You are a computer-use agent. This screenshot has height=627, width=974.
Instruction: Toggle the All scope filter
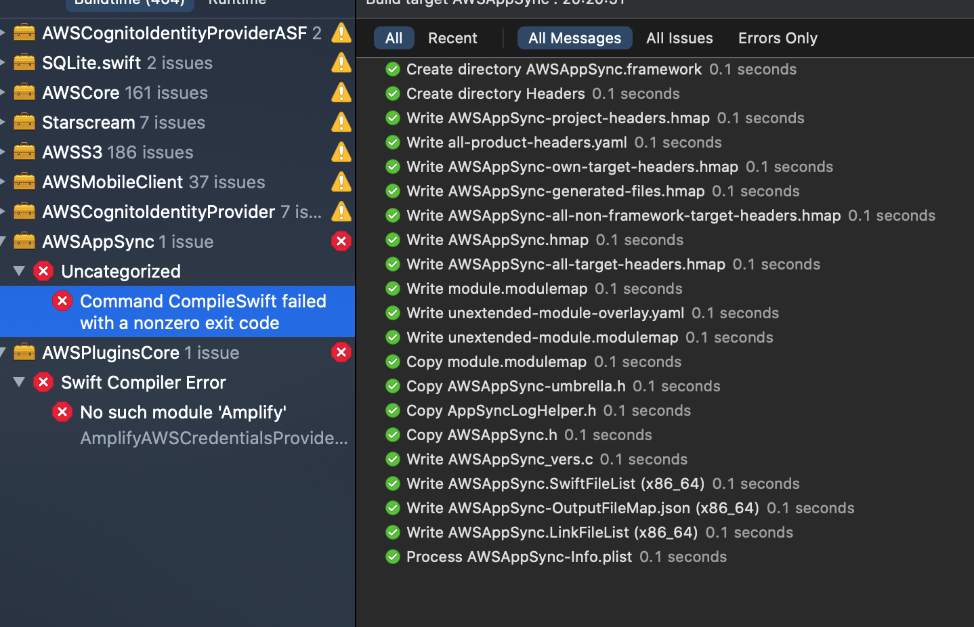(x=394, y=38)
